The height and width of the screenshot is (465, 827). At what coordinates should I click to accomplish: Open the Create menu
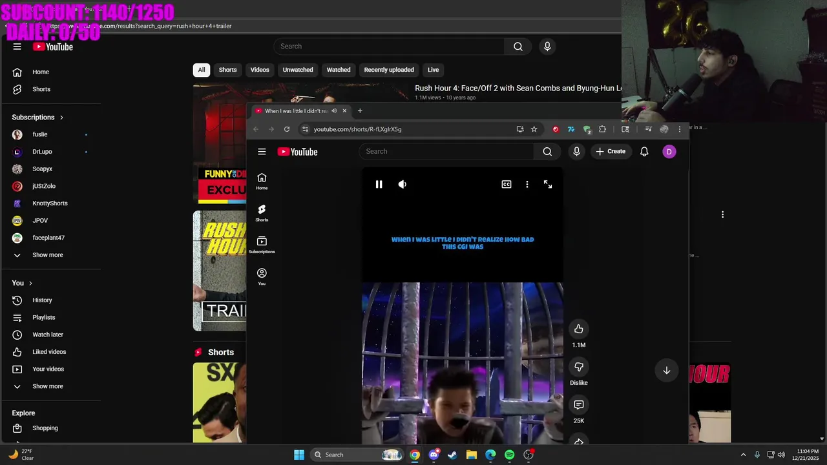point(611,151)
